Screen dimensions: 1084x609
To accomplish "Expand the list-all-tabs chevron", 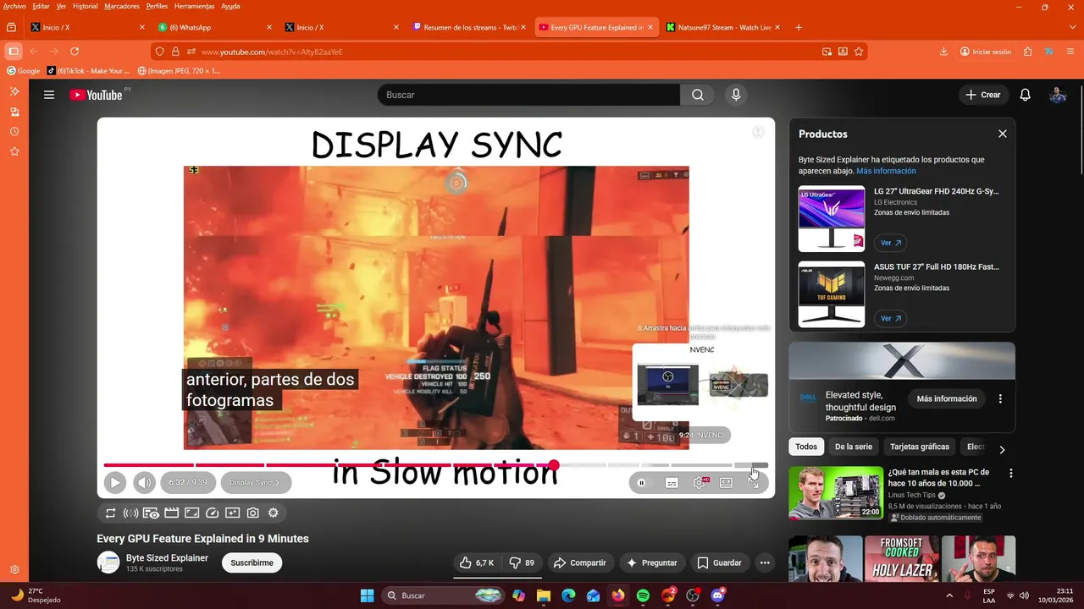I will [x=1072, y=27].
